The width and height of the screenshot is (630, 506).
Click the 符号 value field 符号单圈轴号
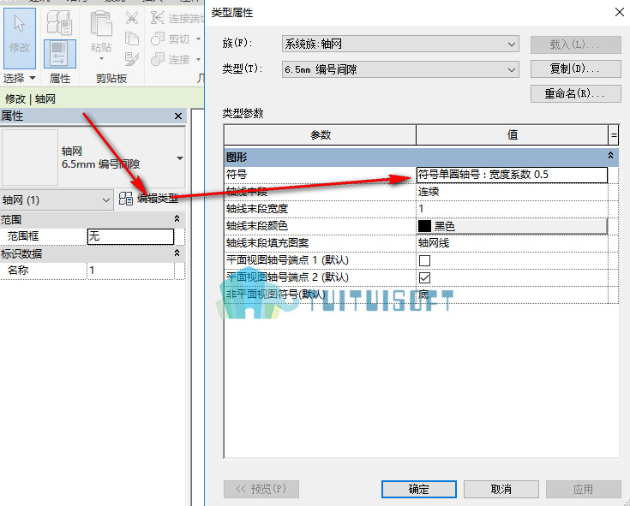tap(512, 175)
